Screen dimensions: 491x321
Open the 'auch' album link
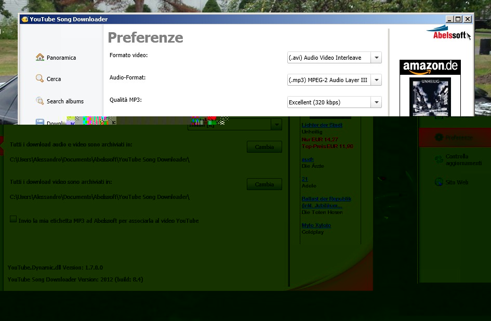click(x=308, y=159)
